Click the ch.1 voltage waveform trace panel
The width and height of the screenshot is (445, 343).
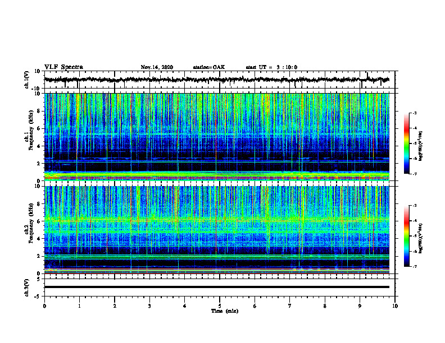pos(220,80)
